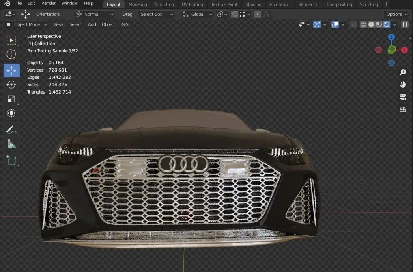Screen dimensions: 413x272
Task: Click the negative X axis red circle
Action: click(x=379, y=50)
